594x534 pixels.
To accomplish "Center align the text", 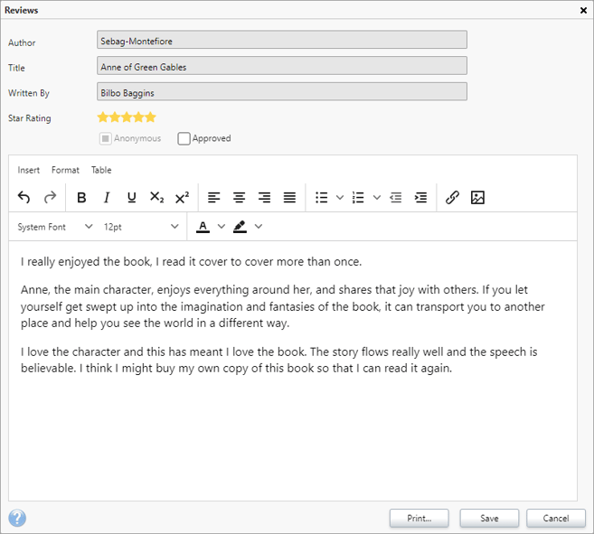I will (239, 197).
